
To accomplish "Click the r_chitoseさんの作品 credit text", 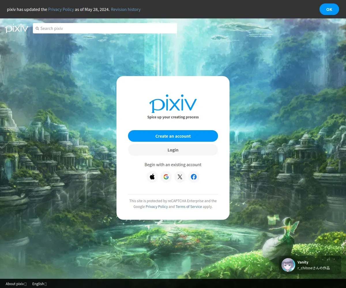I will click(x=314, y=268).
